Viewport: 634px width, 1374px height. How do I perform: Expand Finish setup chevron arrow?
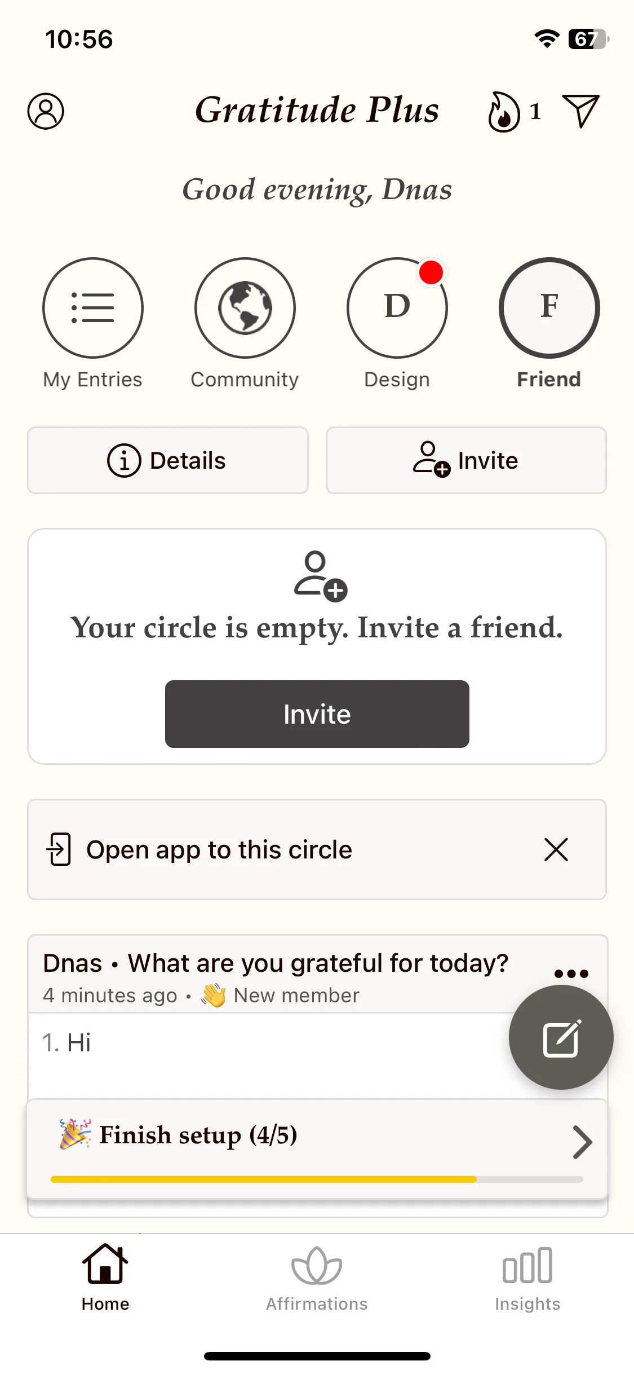pyautogui.click(x=582, y=1142)
